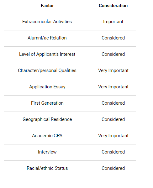The image size is (153, 188).
Task: Click the Consideration column header
Action: pos(113,6)
